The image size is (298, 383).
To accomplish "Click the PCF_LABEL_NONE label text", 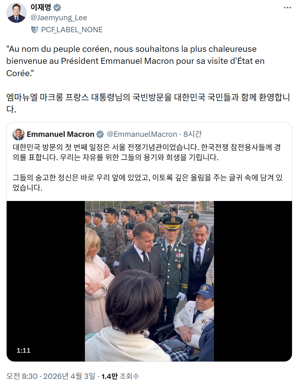I will click(72, 30).
